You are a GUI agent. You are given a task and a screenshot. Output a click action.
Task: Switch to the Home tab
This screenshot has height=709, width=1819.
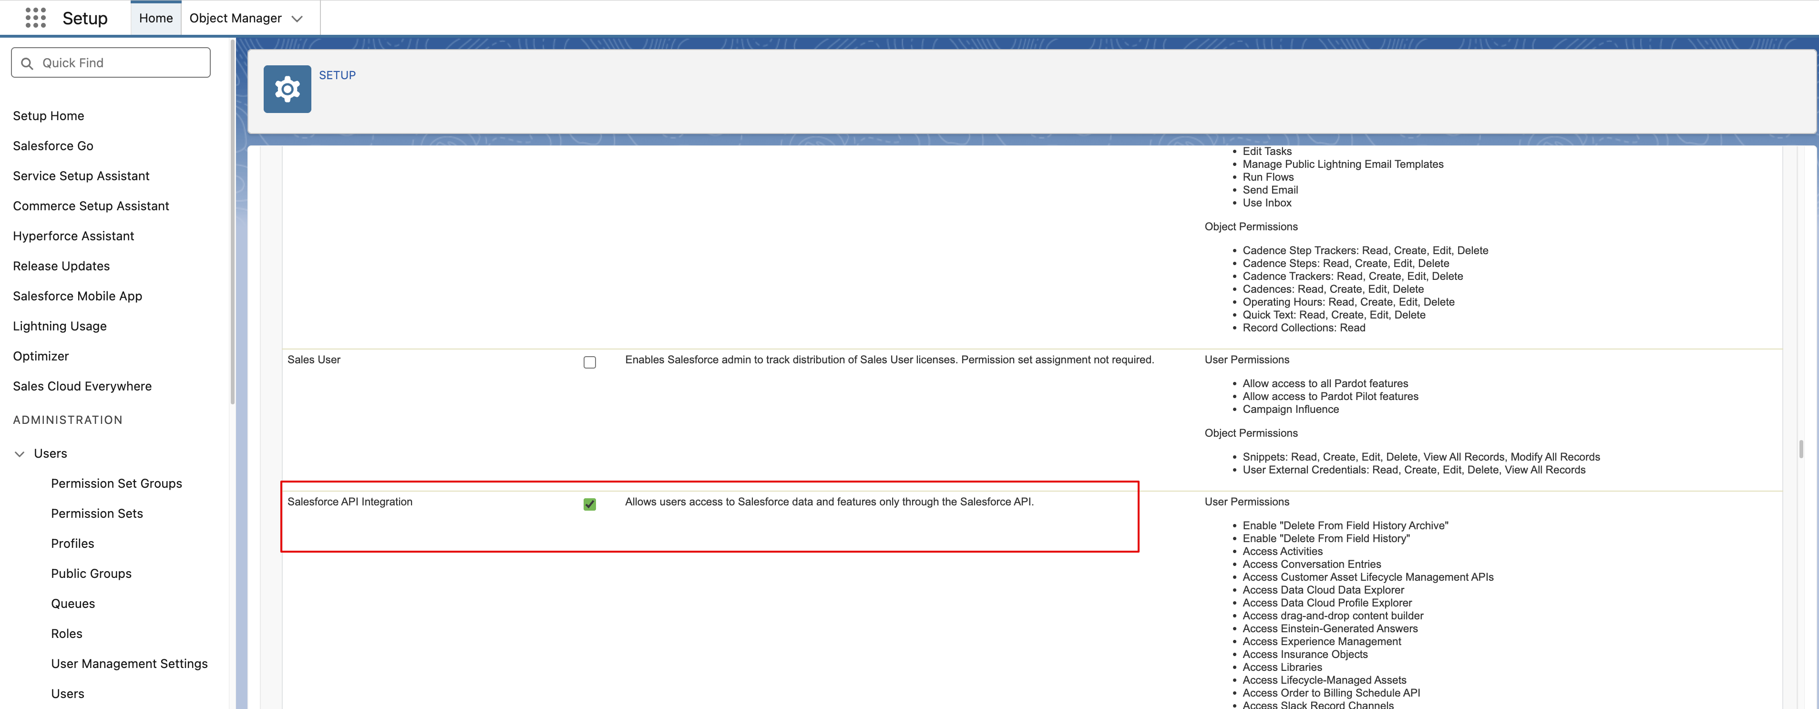point(155,19)
